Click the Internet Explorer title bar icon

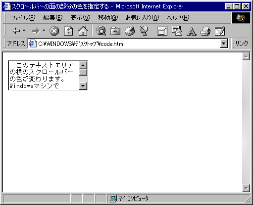point(7,6)
